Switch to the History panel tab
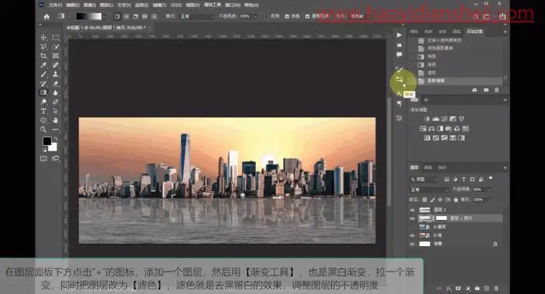 coord(475,32)
